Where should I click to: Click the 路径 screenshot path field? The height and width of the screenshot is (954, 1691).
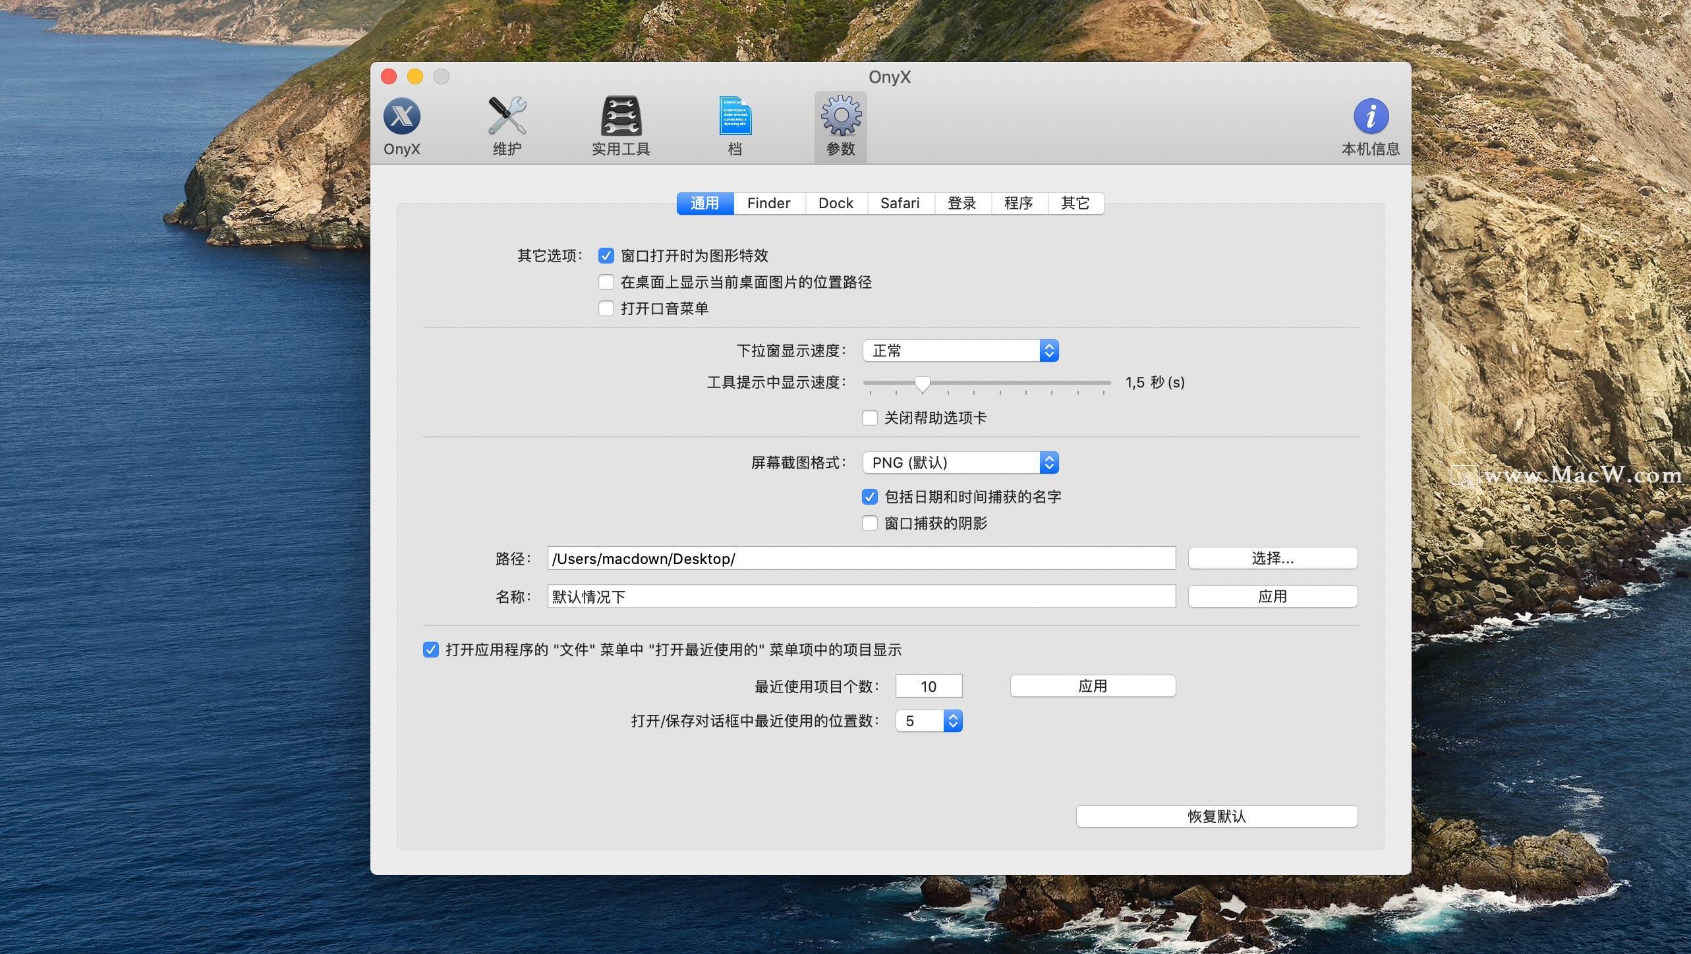(861, 559)
